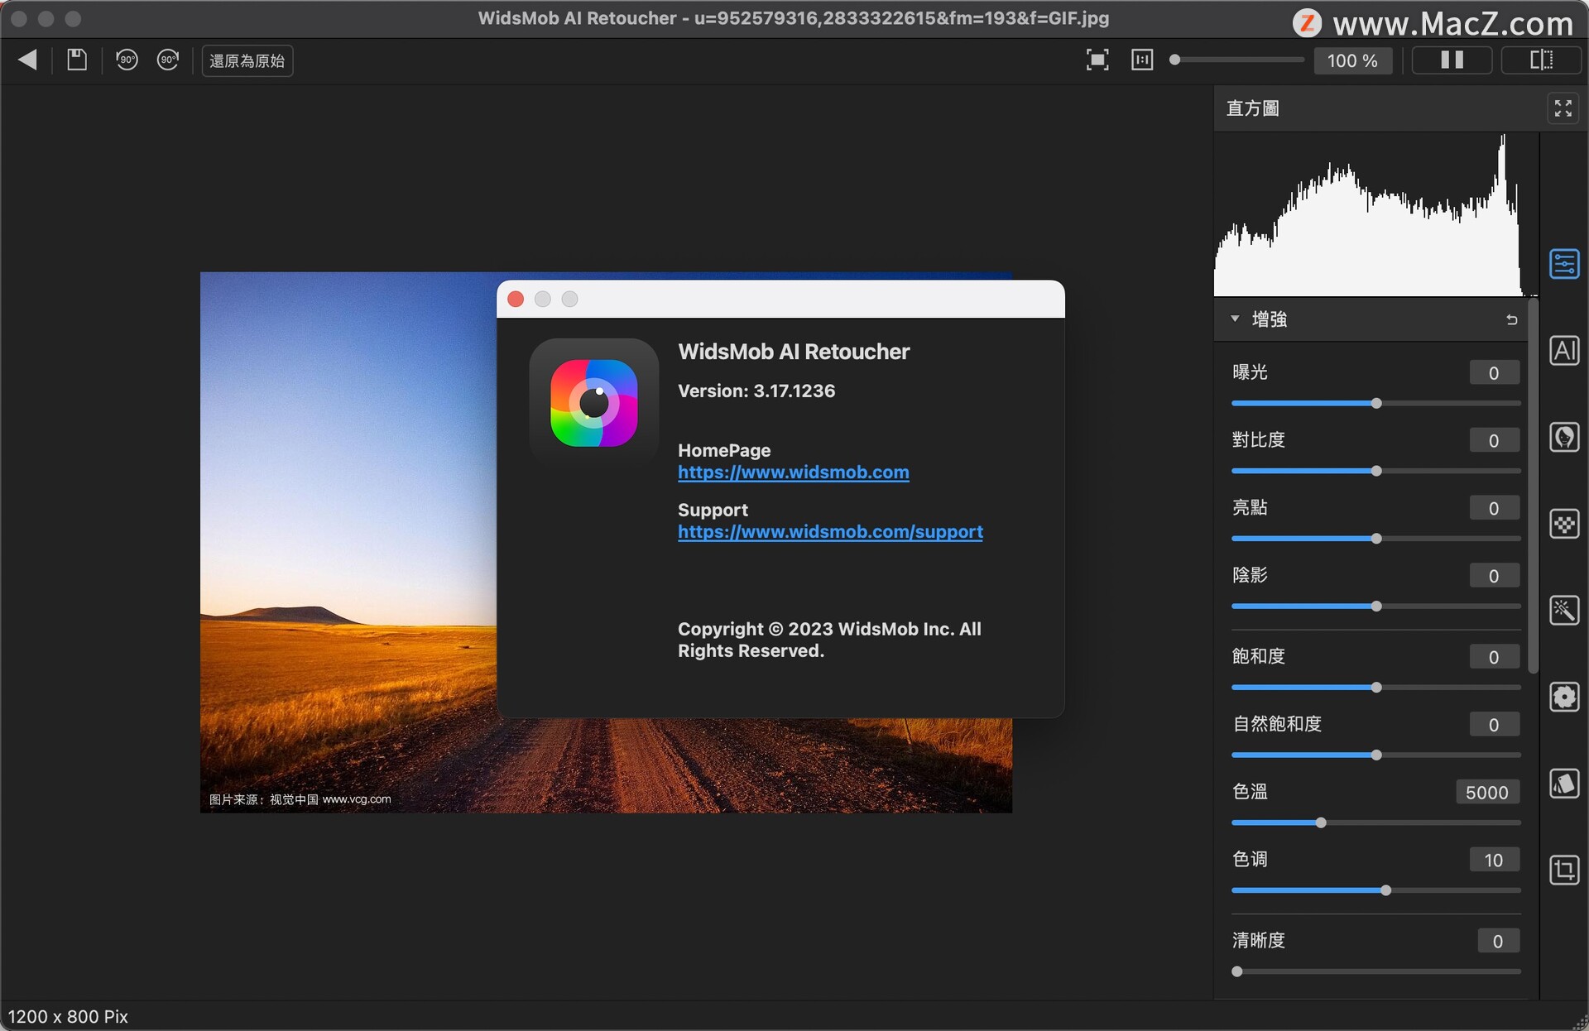
Task: Set the 色调 tint slider
Action: (1376, 890)
